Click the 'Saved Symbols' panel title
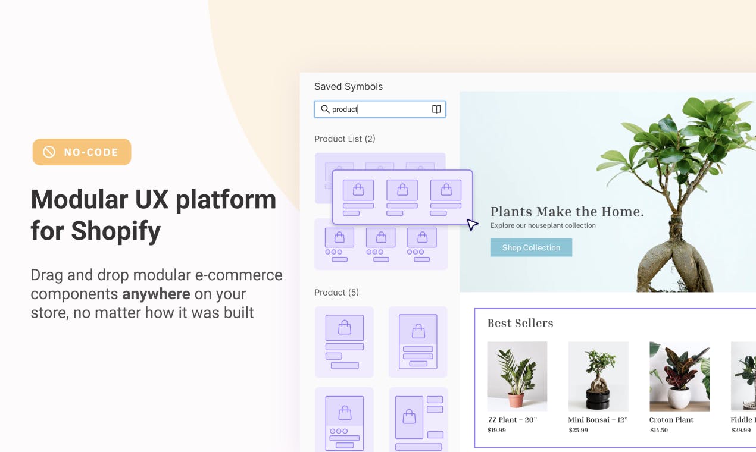The height and width of the screenshot is (452, 756). [348, 86]
